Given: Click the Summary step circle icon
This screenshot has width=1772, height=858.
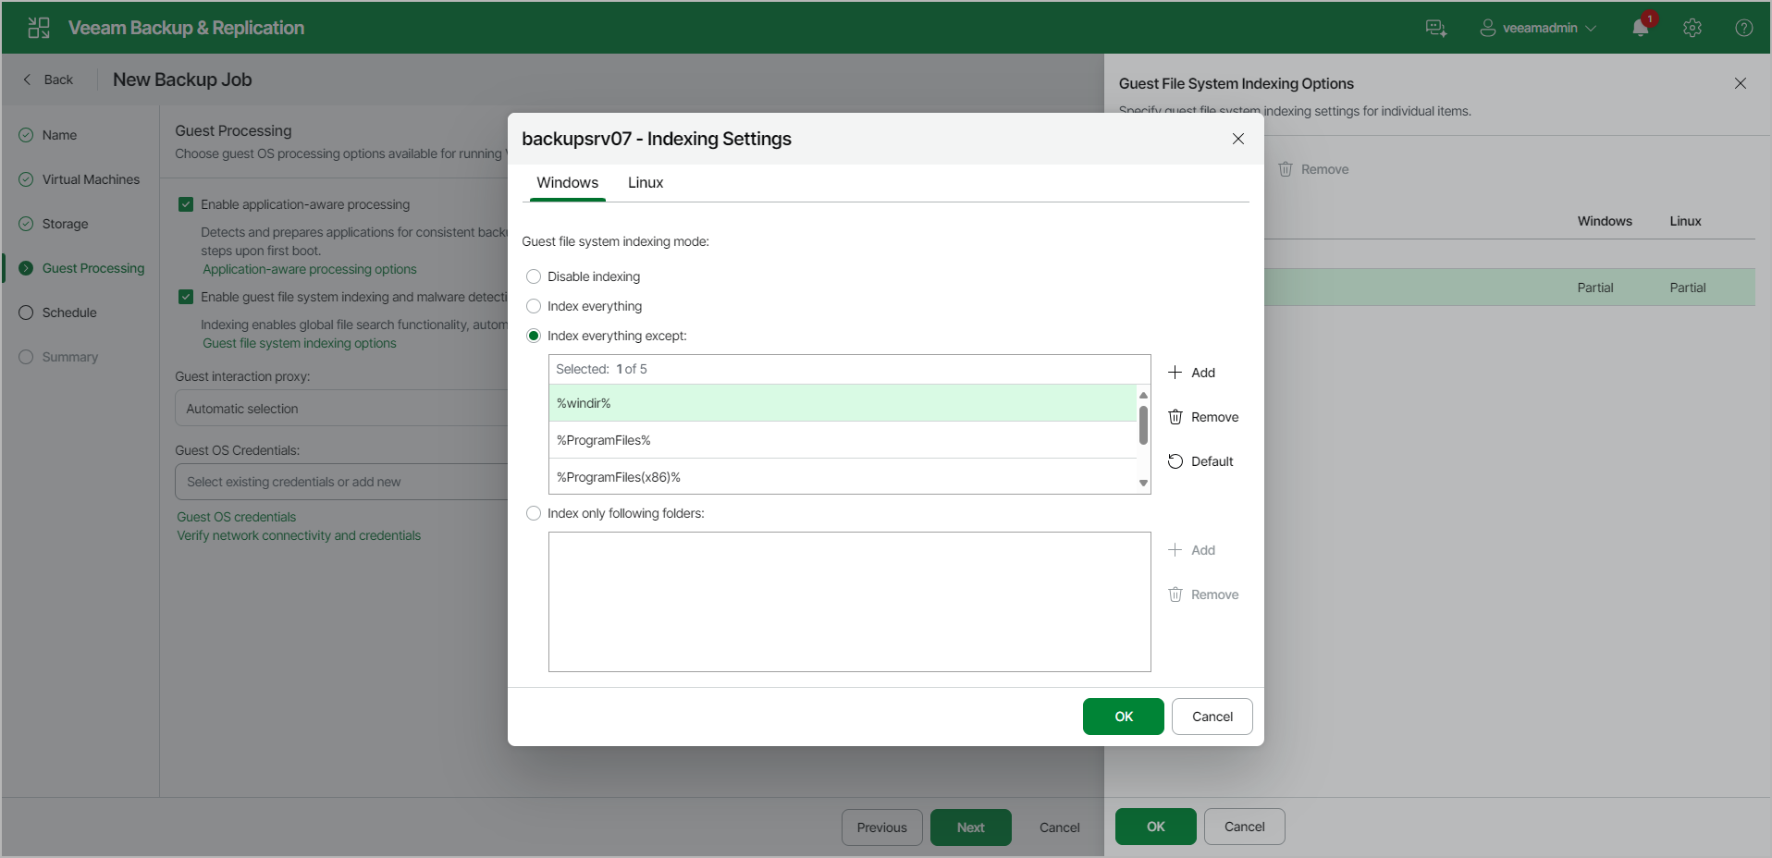Looking at the screenshot, I should point(26,357).
